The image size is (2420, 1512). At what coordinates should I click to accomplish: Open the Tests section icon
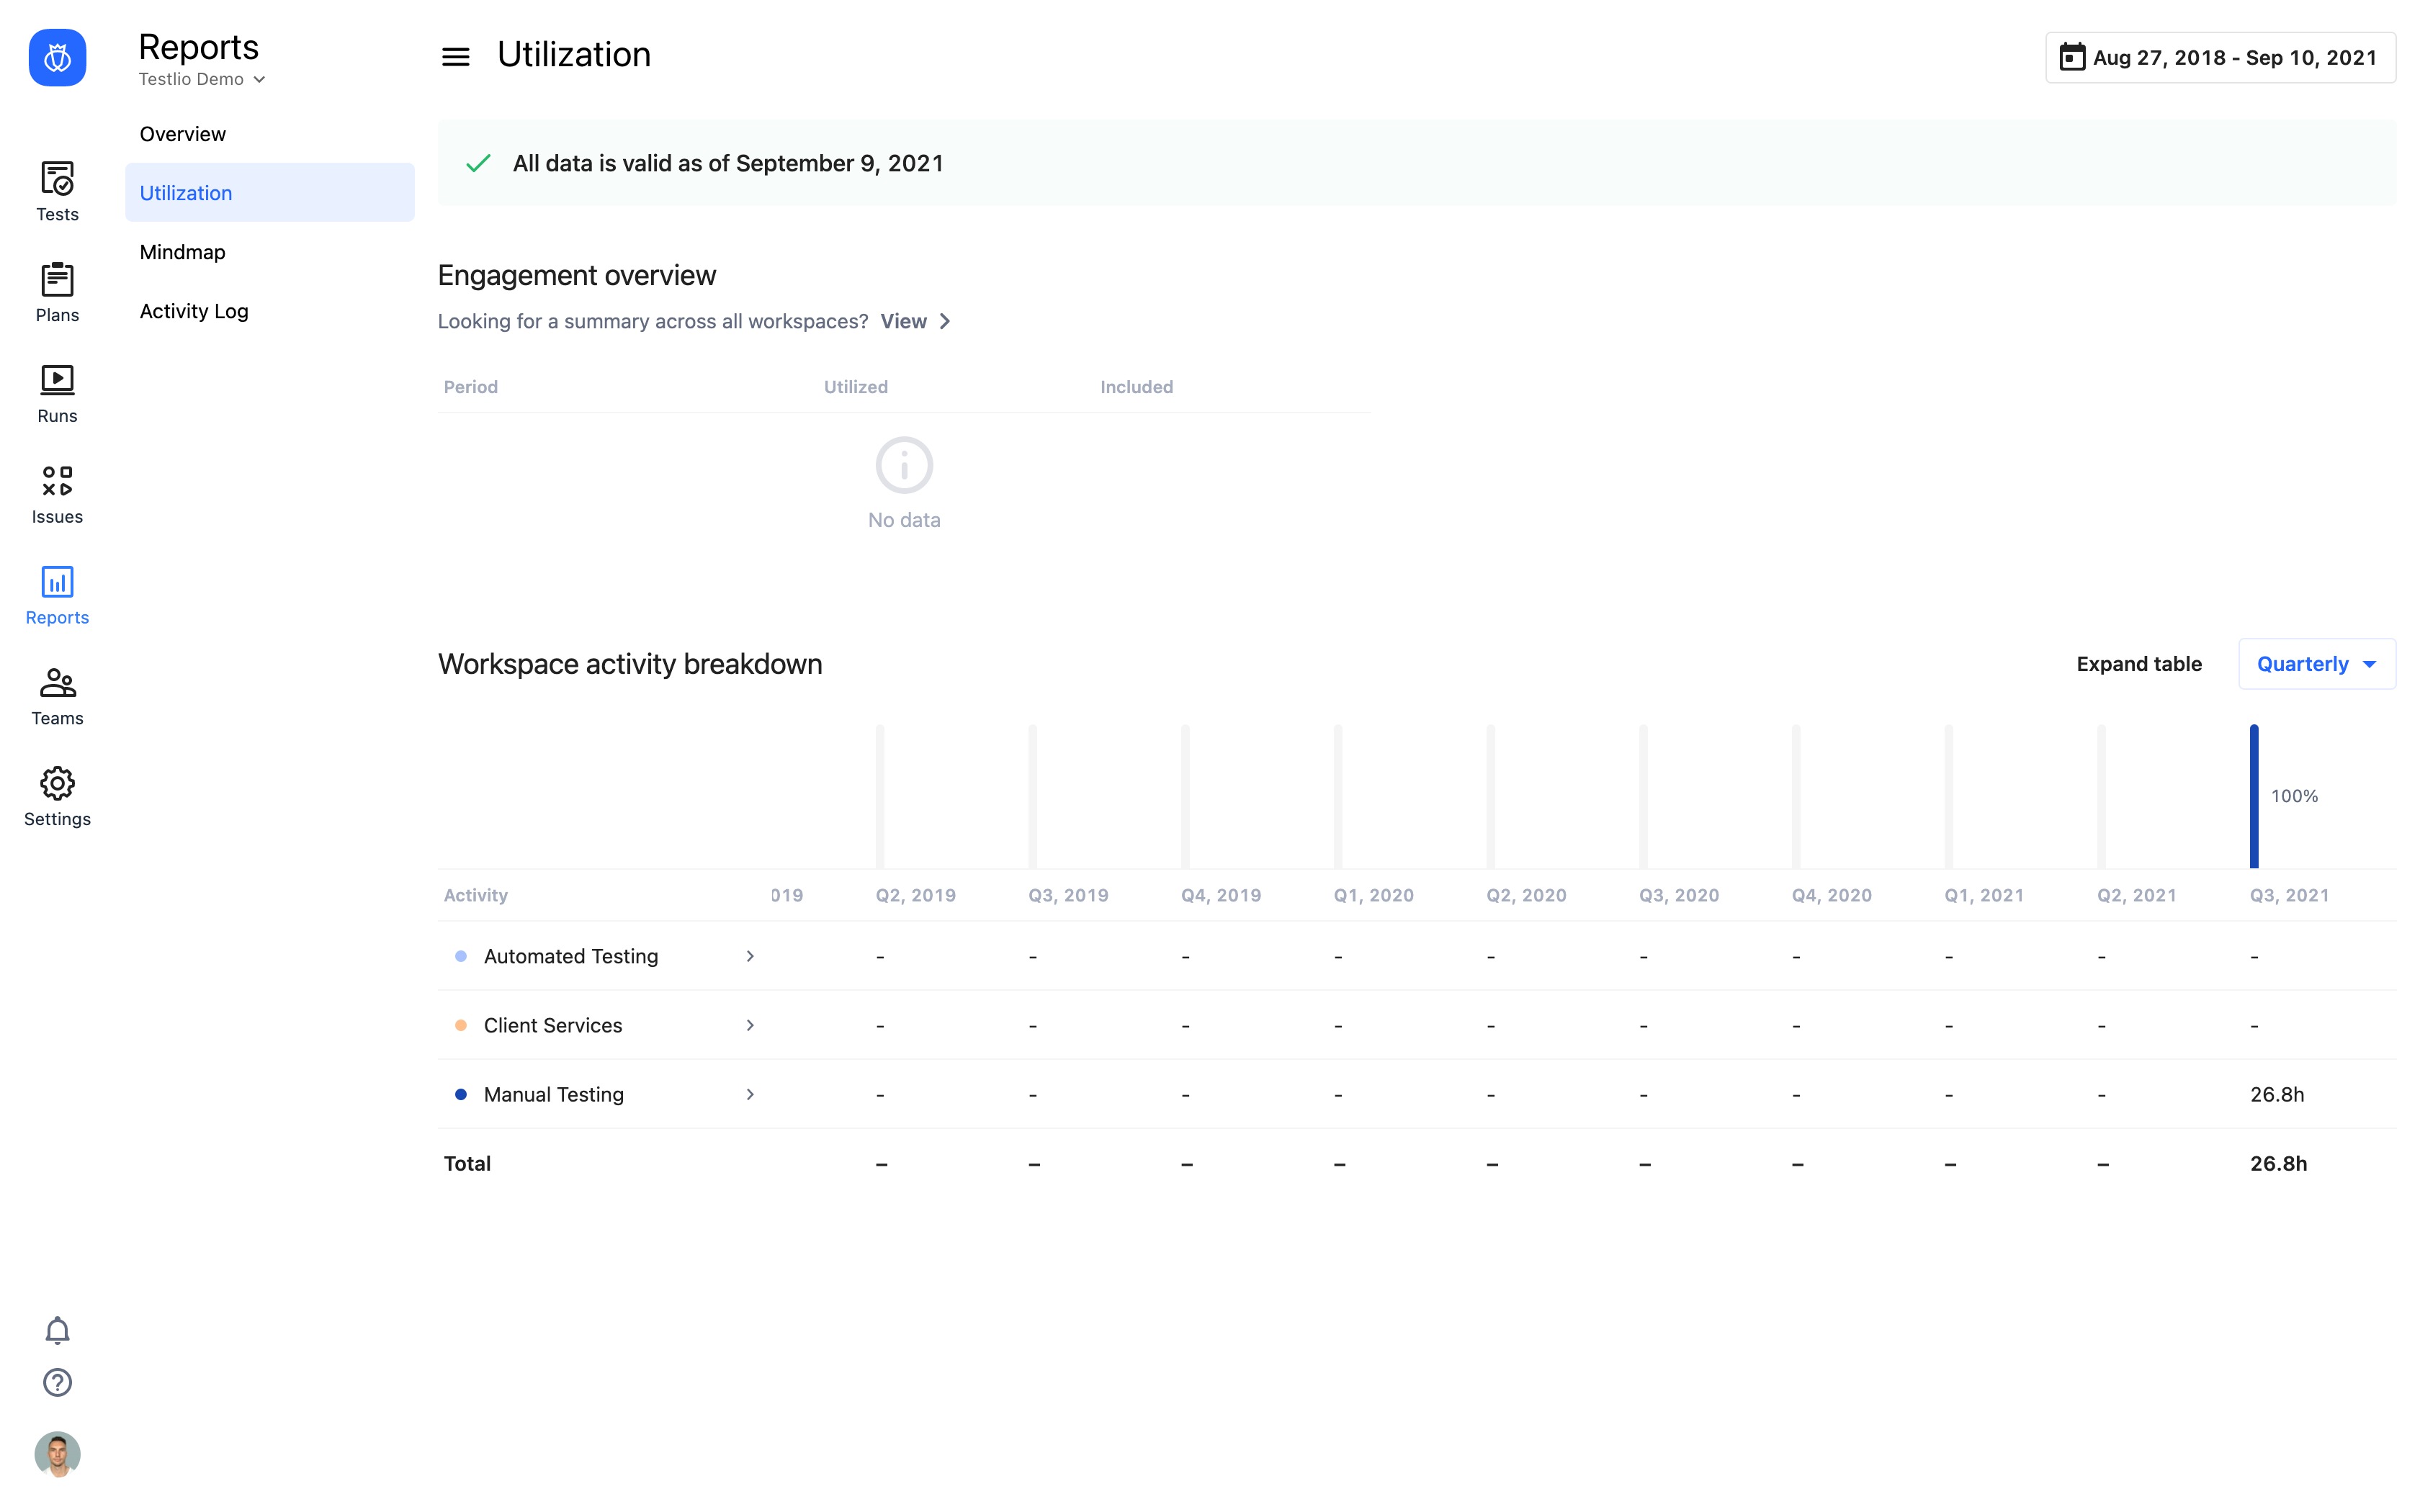tap(57, 179)
